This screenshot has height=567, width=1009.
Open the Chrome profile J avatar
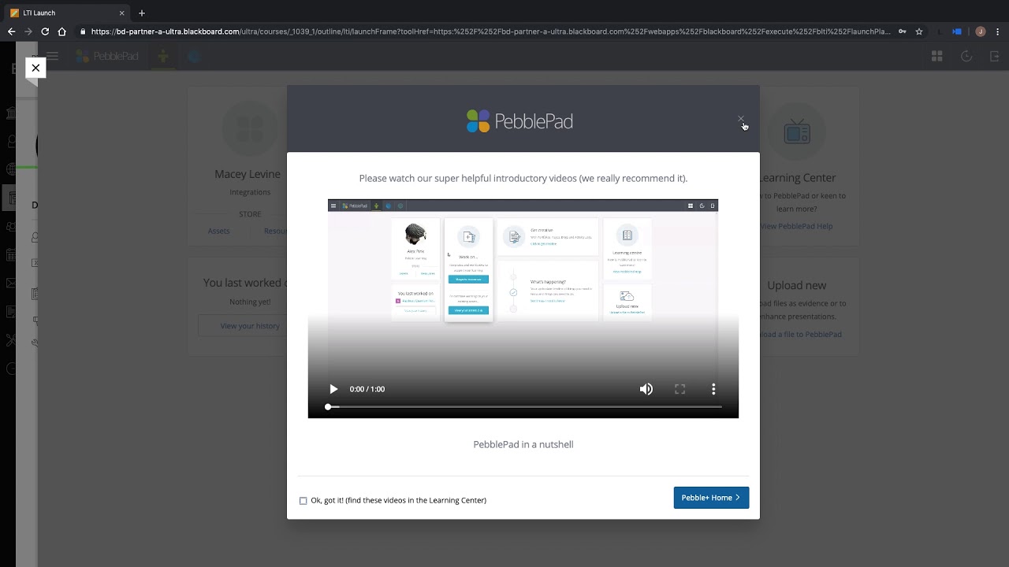981,31
